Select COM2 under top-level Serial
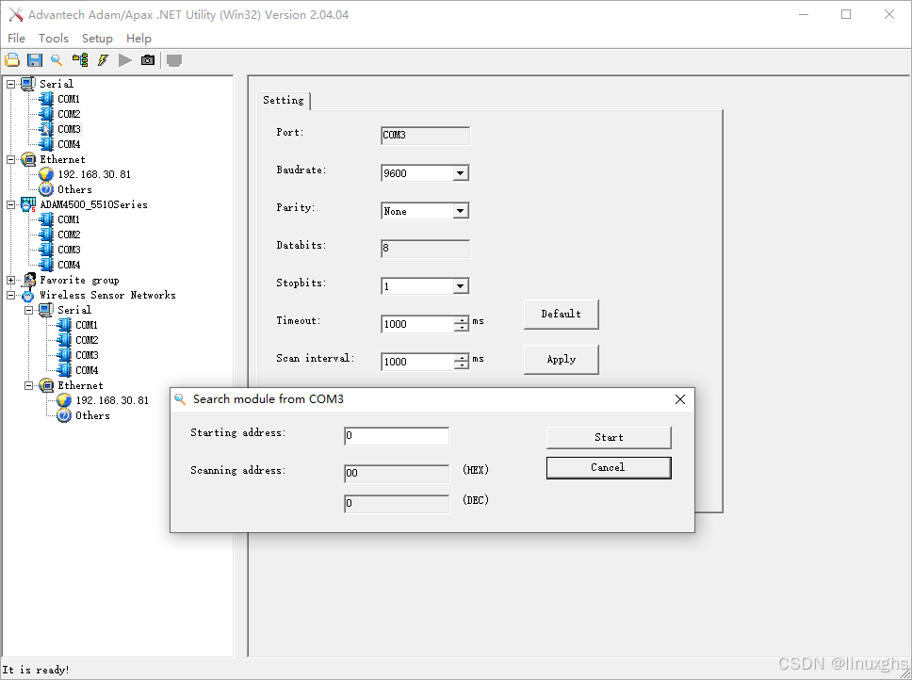 [x=69, y=114]
